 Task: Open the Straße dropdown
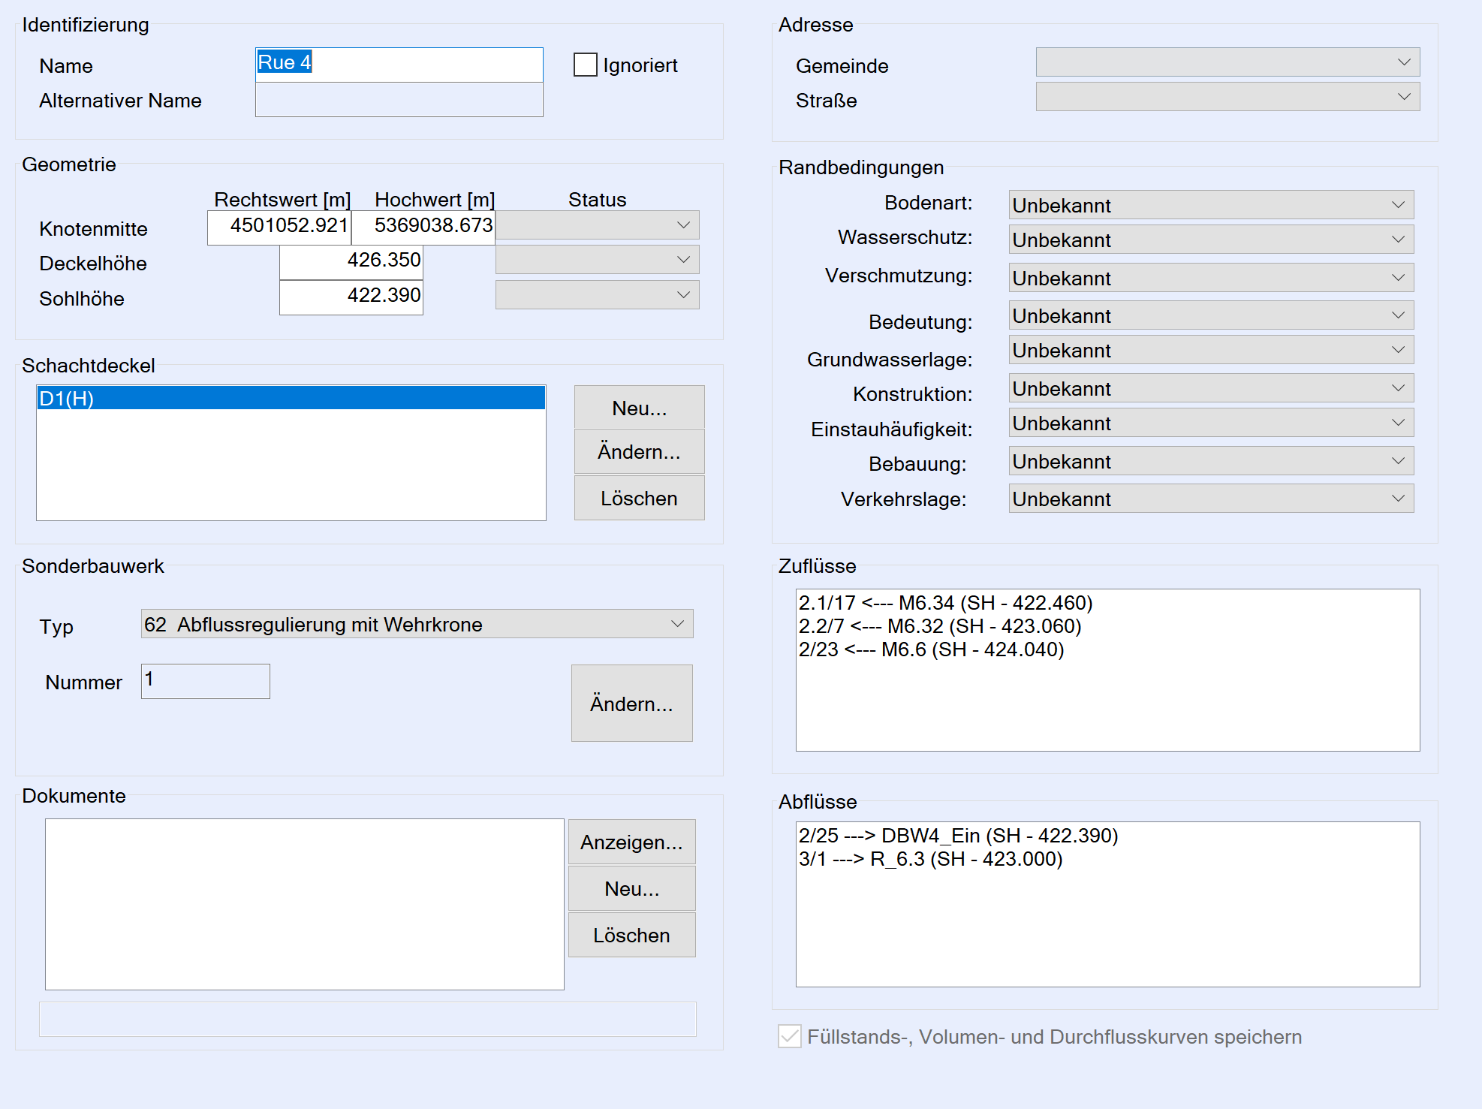click(x=1227, y=97)
